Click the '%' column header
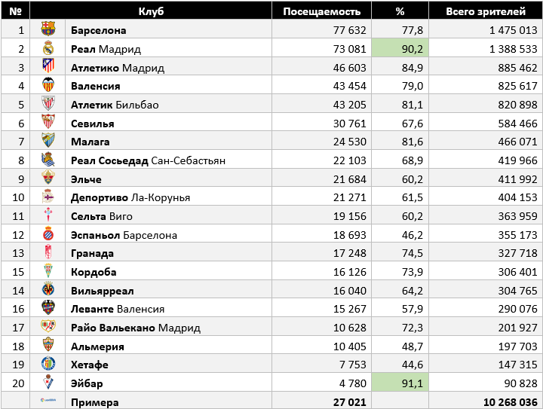 click(400, 11)
